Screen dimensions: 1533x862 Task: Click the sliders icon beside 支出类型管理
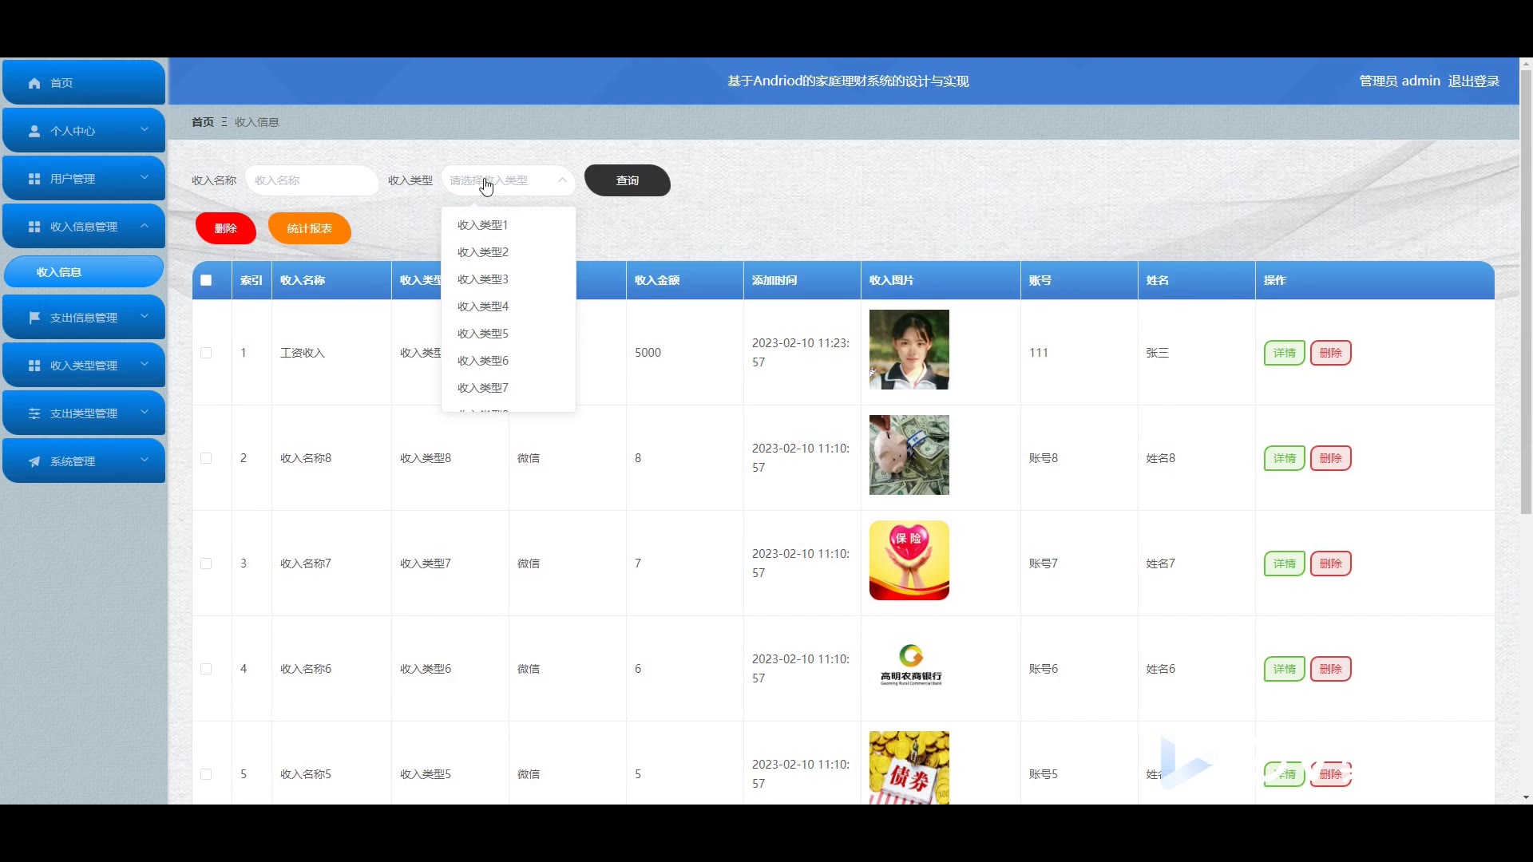[34, 413]
